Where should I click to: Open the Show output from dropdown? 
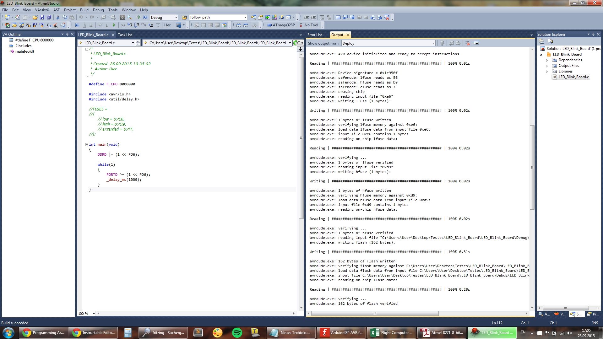coord(433,43)
